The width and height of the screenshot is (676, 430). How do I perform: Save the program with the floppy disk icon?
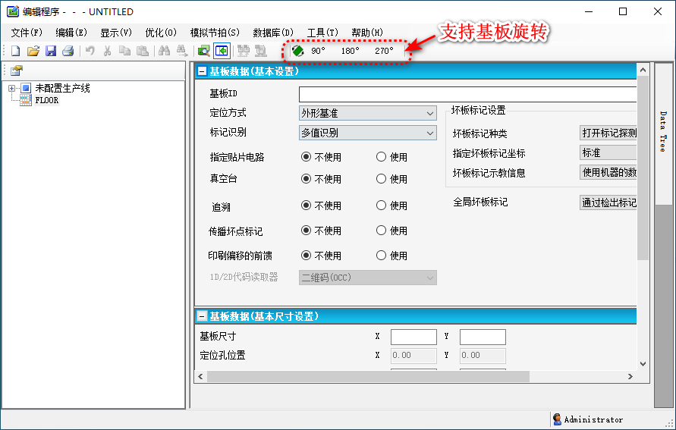coord(51,51)
